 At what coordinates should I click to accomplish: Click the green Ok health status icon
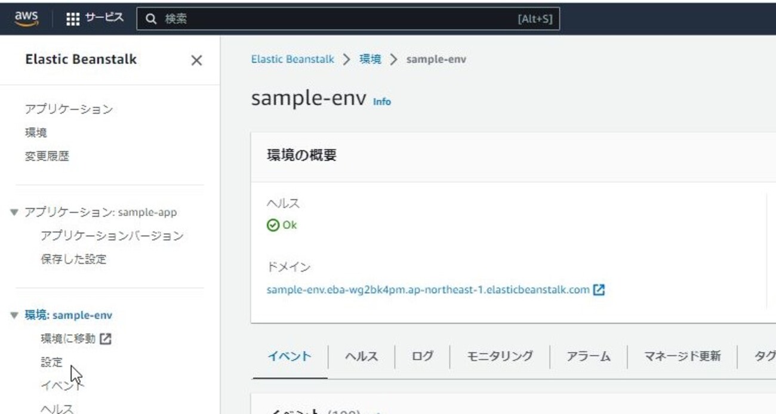[273, 225]
